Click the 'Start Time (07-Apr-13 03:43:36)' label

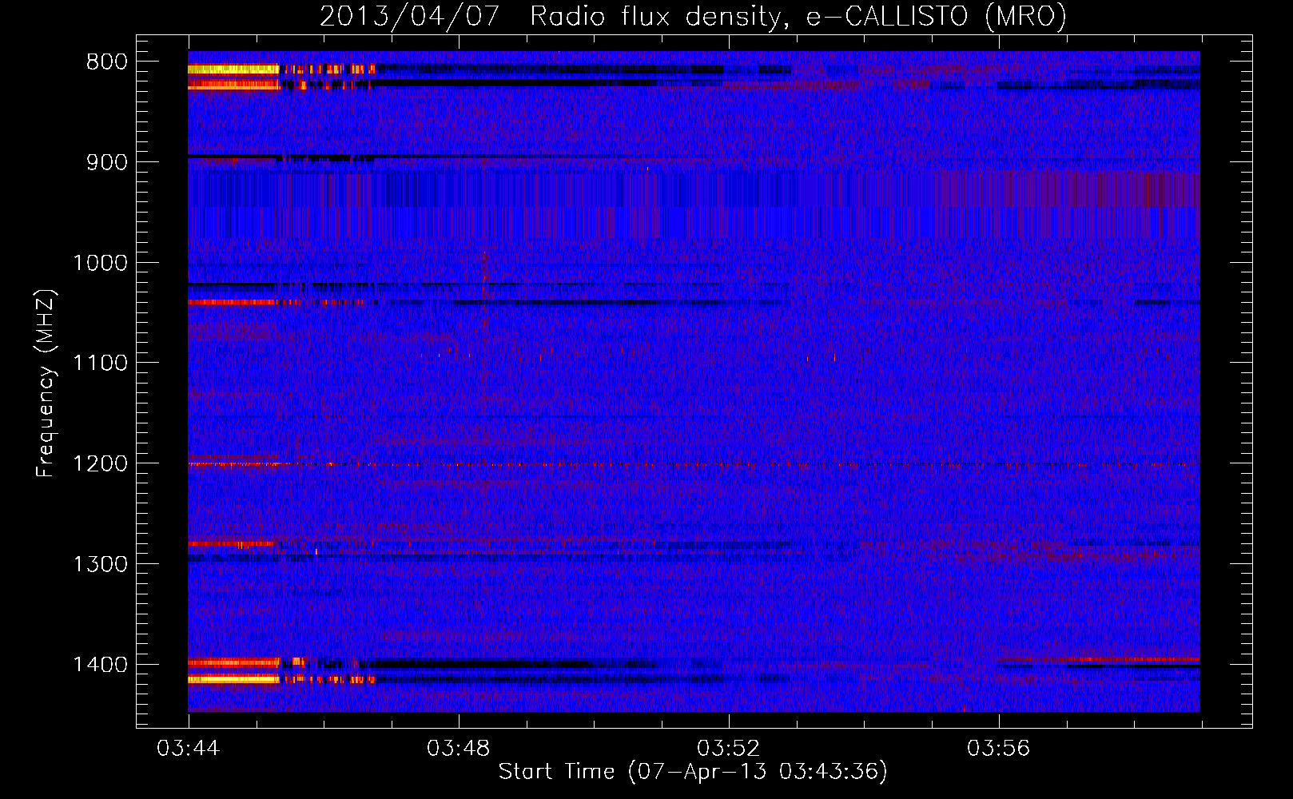(693, 772)
